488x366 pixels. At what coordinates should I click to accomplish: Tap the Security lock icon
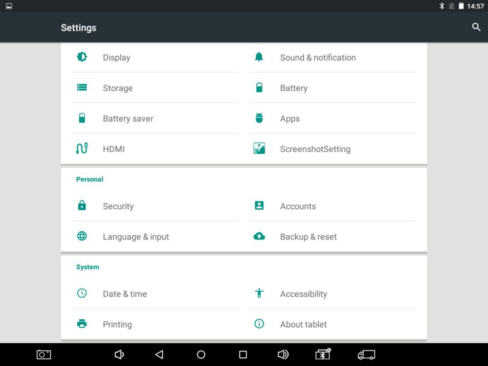tap(82, 205)
